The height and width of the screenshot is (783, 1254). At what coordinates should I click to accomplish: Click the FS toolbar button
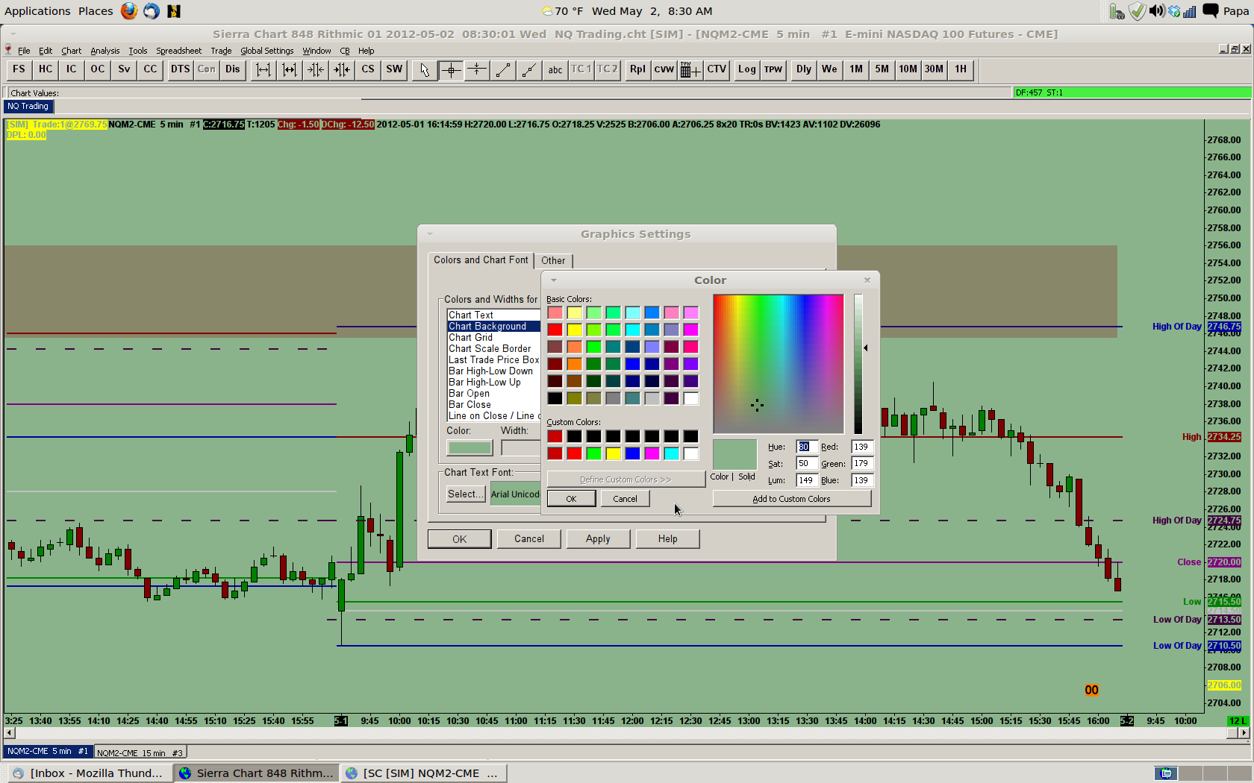tap(19, 69)
